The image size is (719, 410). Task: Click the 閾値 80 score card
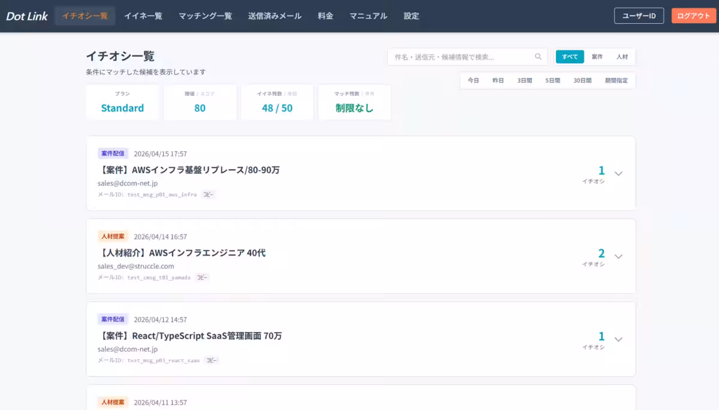click(200, 103)
